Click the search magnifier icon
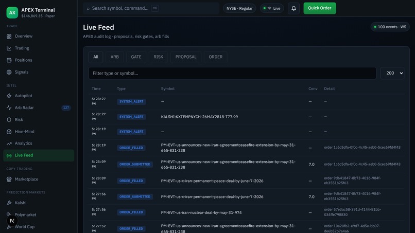415x233 pixels. click(88, 8)
